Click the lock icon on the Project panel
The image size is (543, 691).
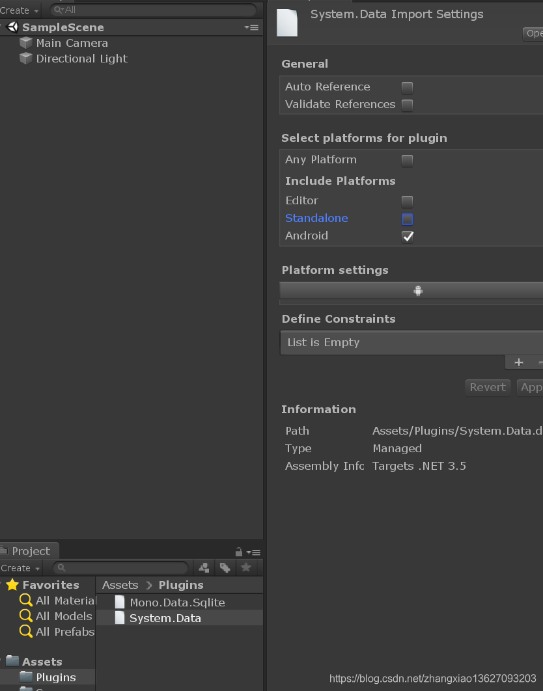pos(240,551)
